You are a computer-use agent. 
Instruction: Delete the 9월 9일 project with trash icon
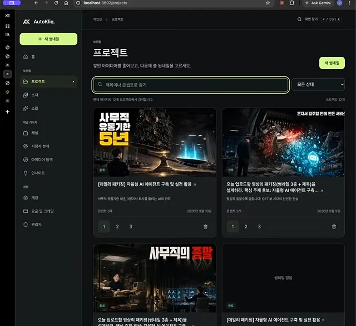[334, 227]
